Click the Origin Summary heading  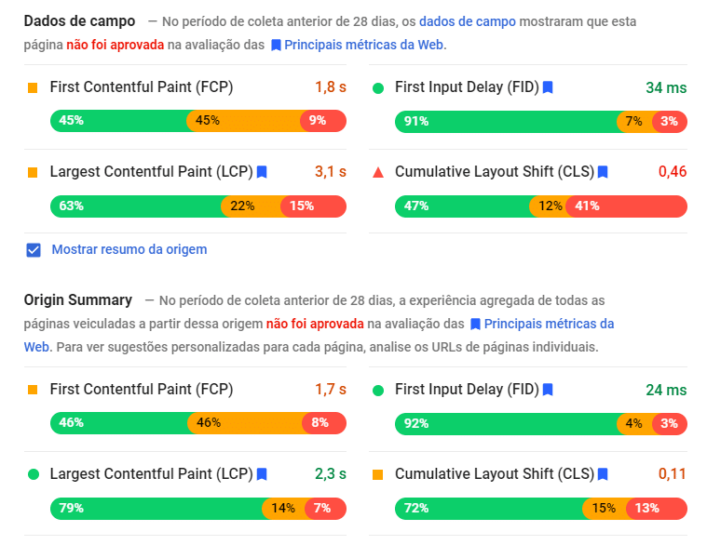(78, 299)
